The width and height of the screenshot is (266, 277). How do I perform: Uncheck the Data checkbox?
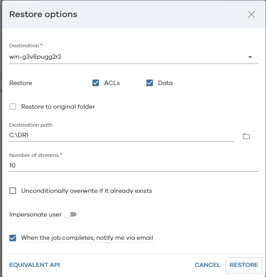point(150,83)
